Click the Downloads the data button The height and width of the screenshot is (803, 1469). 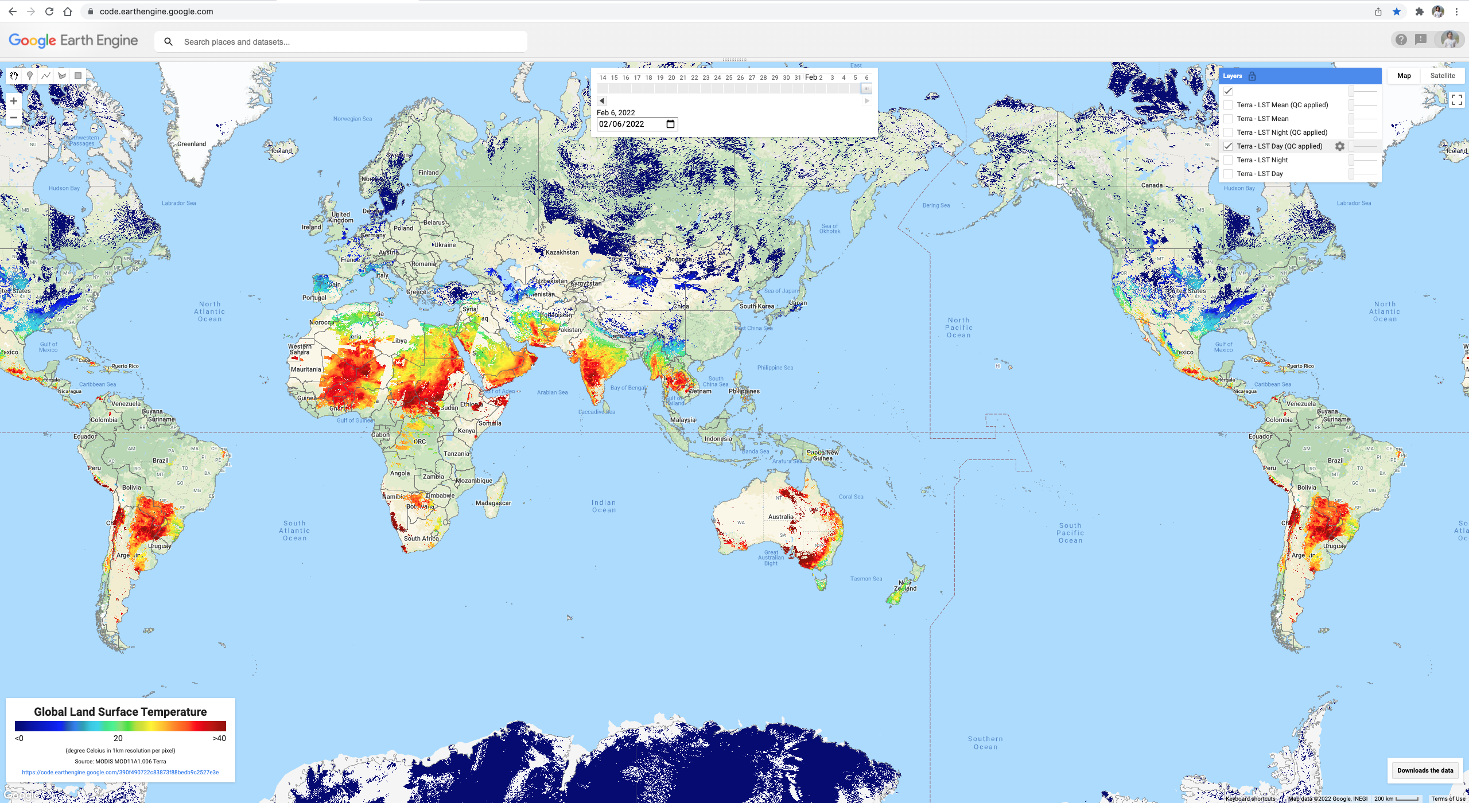1425,770
